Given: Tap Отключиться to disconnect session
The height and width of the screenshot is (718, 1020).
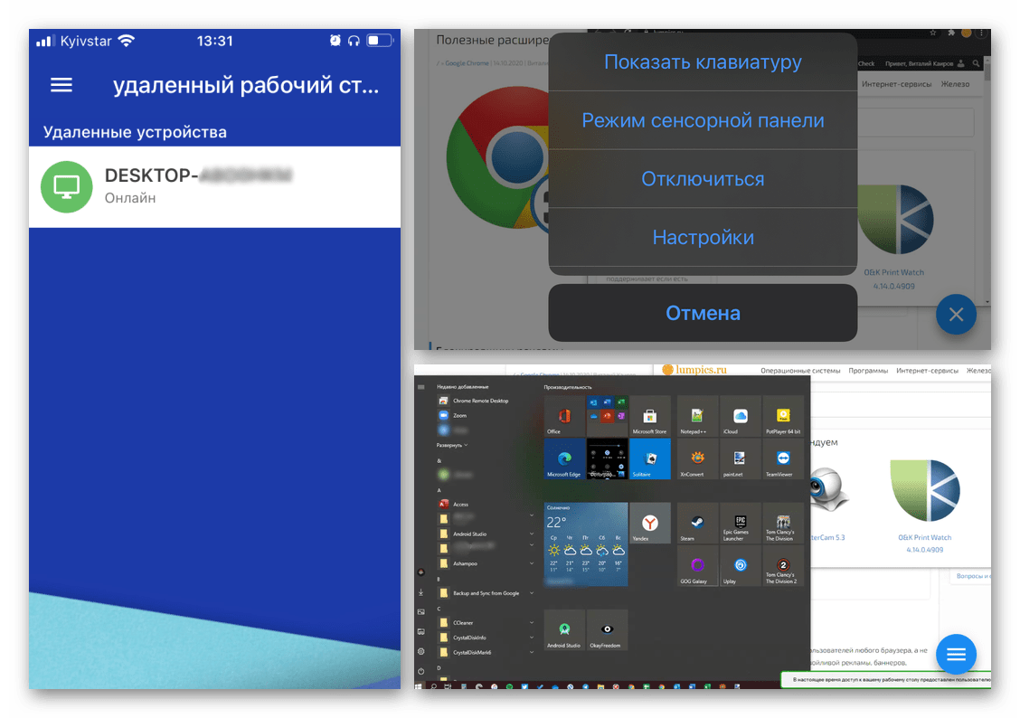Looking at the screenshot, I should pyautogui.click(x=703, y=179).
